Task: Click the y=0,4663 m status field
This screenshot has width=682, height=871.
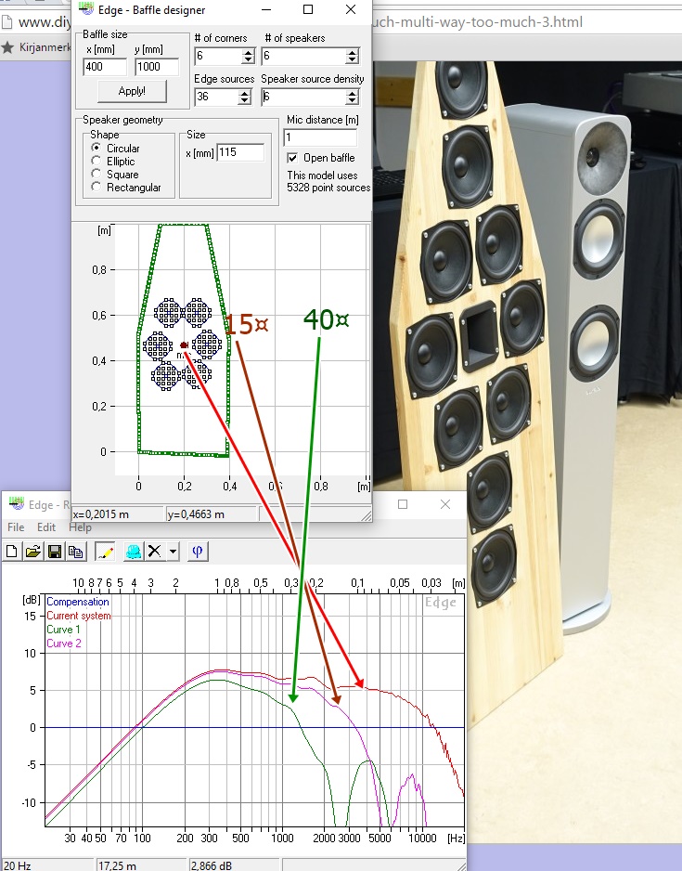Action: [211, 514]
